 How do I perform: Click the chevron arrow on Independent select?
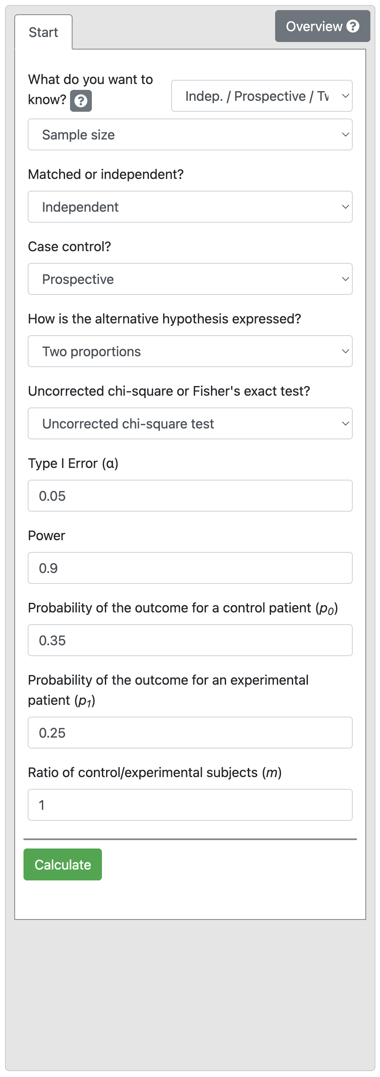(345, 207)
